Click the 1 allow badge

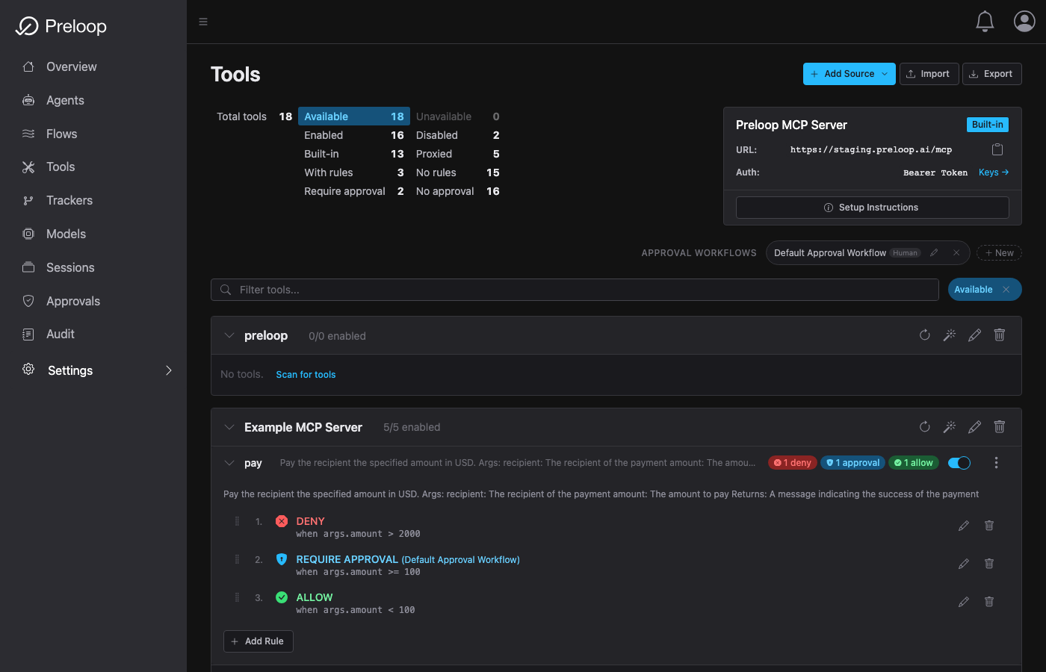click(x=914, y=463)
